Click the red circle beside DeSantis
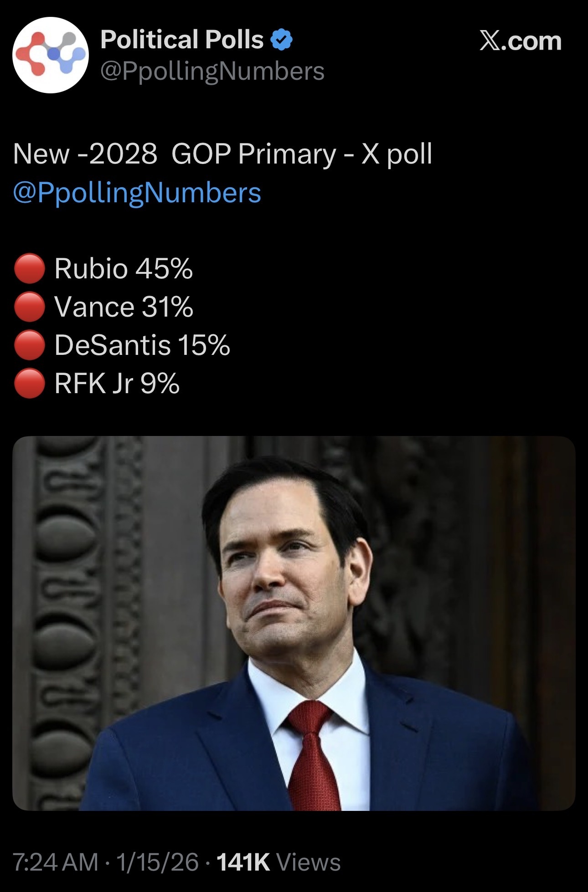588x892 pixels. 29,345
